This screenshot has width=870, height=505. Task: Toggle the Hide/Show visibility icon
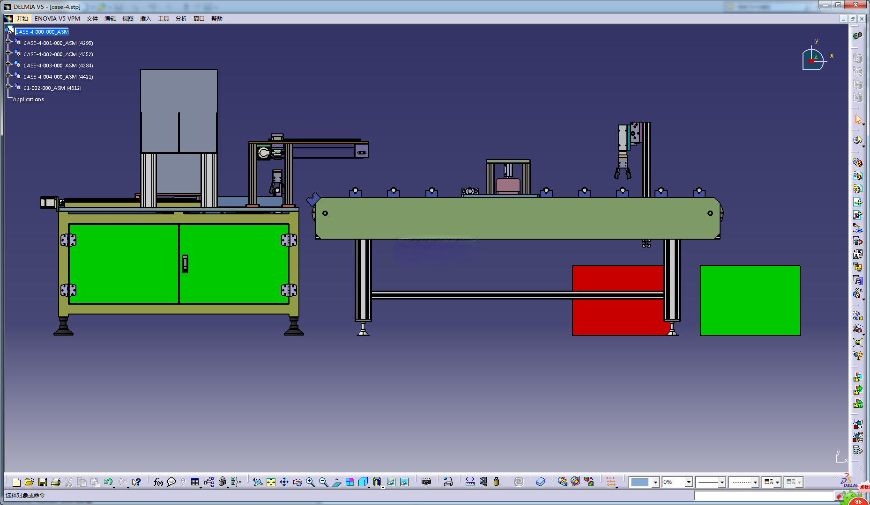tap(391, 482)
